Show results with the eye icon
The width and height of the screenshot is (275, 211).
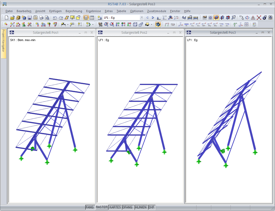pos(170,18)
